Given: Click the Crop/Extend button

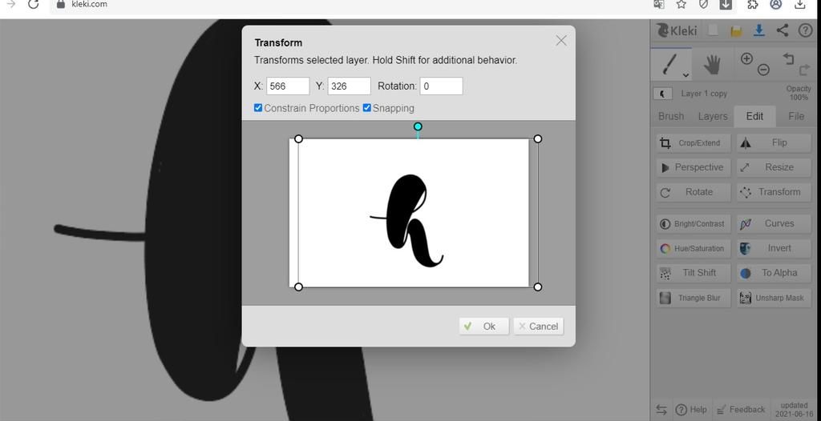Looking at the screenshot, I should (694, 142).
